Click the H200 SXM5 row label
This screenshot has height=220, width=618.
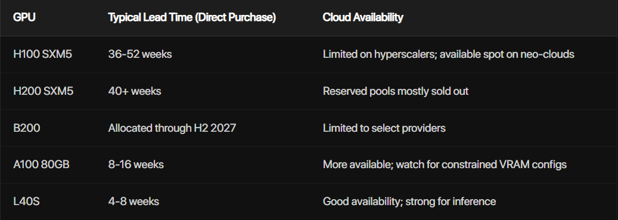[x=43, y=91]
